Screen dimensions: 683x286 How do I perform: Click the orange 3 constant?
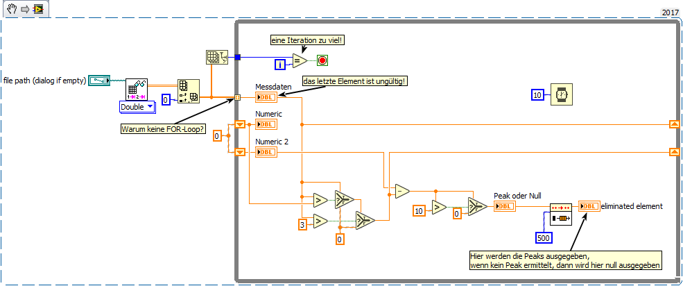[302, 225]
